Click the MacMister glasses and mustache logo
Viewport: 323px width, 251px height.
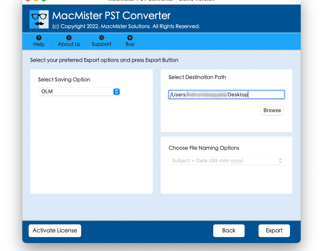pos(39,19)
